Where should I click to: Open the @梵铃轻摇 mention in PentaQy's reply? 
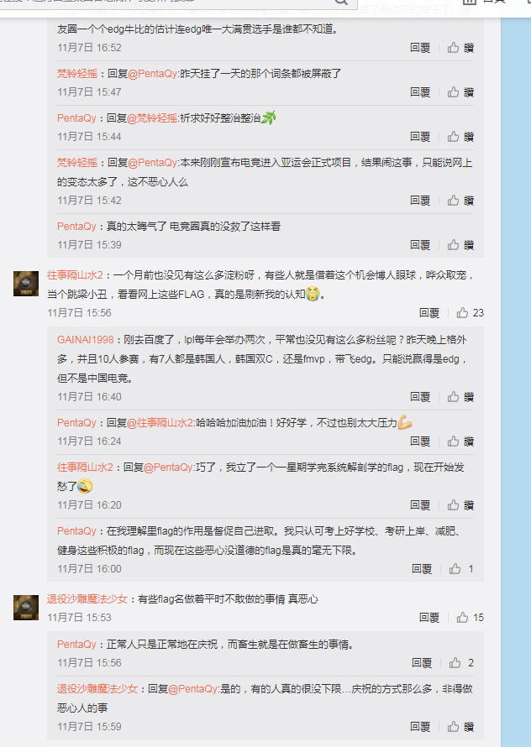click(x=152, y=118)
